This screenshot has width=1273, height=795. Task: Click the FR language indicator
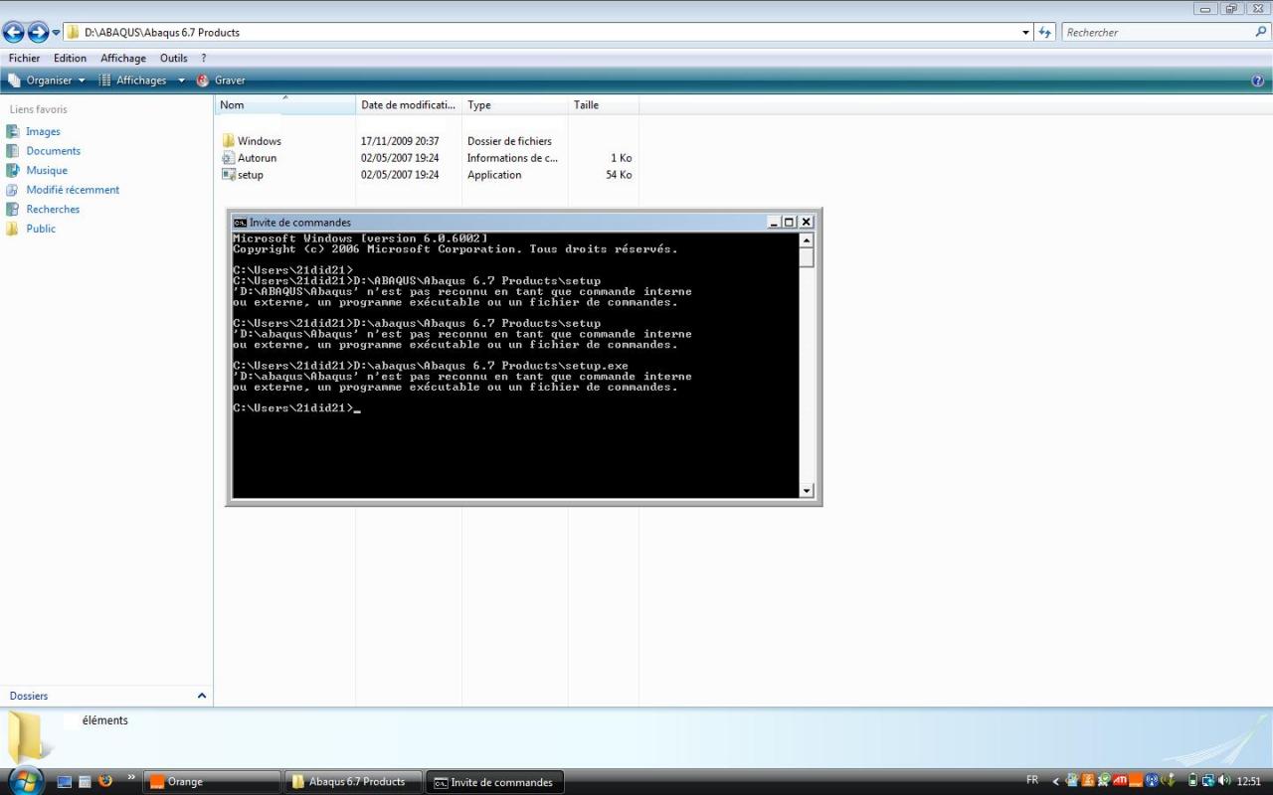click(1032, 780)
